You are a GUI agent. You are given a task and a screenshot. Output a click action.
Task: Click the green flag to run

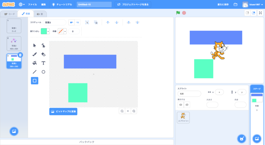coord(178,13)
